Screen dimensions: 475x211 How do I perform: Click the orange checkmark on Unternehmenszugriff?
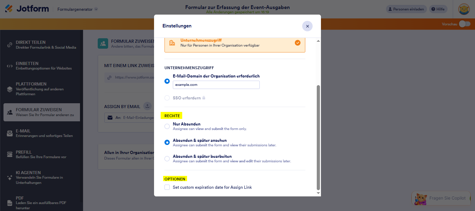[298, 43]
